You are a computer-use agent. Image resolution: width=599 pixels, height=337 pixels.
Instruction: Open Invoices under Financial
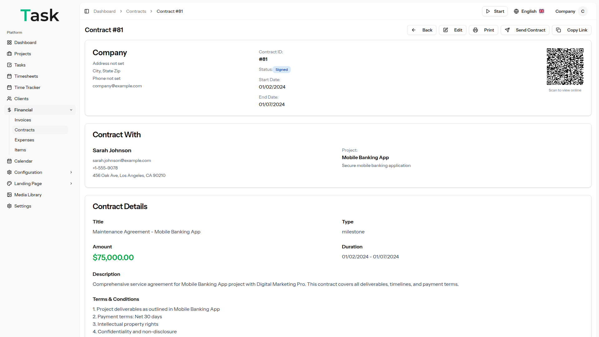tap(23, 120)
